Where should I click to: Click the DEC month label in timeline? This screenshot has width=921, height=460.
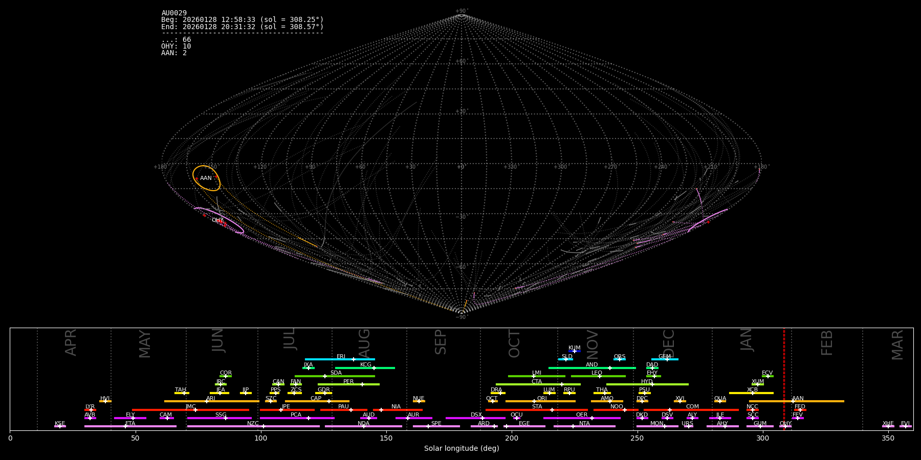coord(669,343)
